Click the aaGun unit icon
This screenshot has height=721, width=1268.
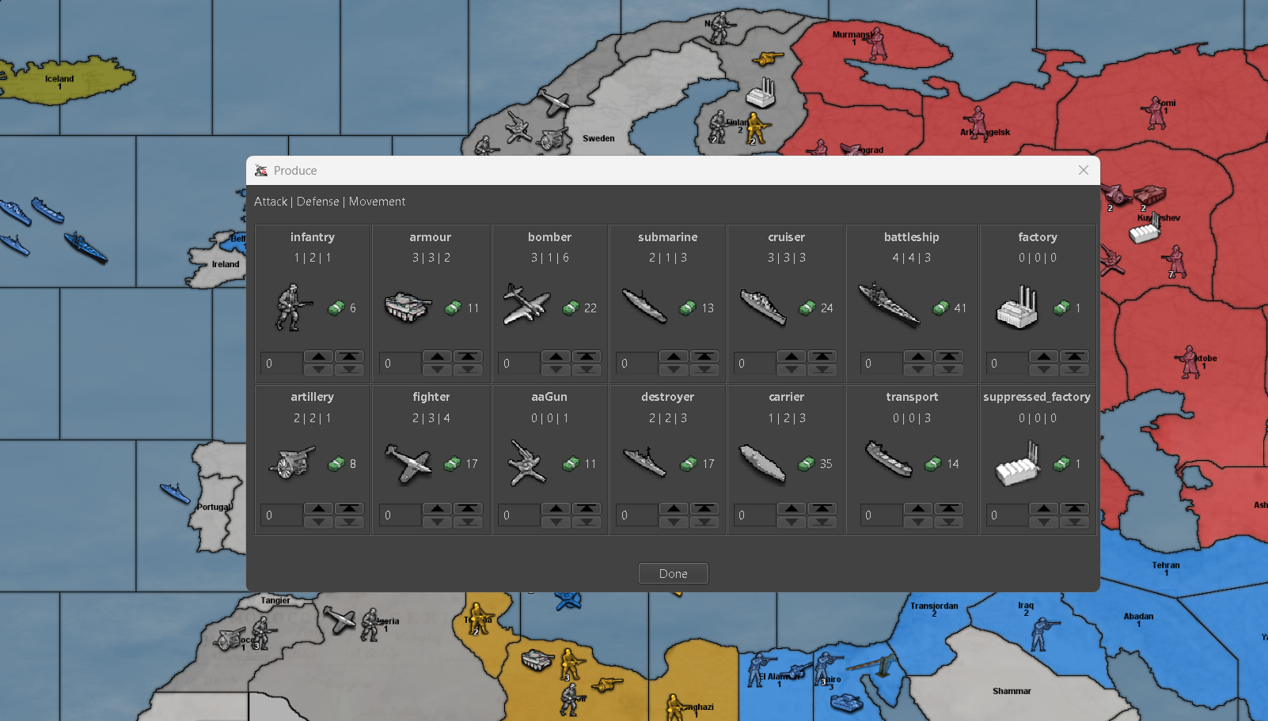coord(527,462)
